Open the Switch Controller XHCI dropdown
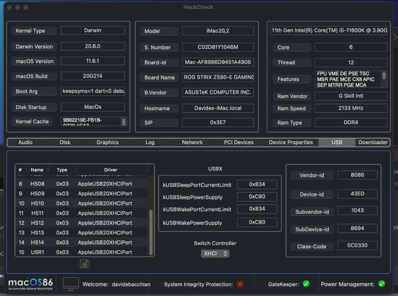Viewport: 398px width, 296px height. coord(215,253)
